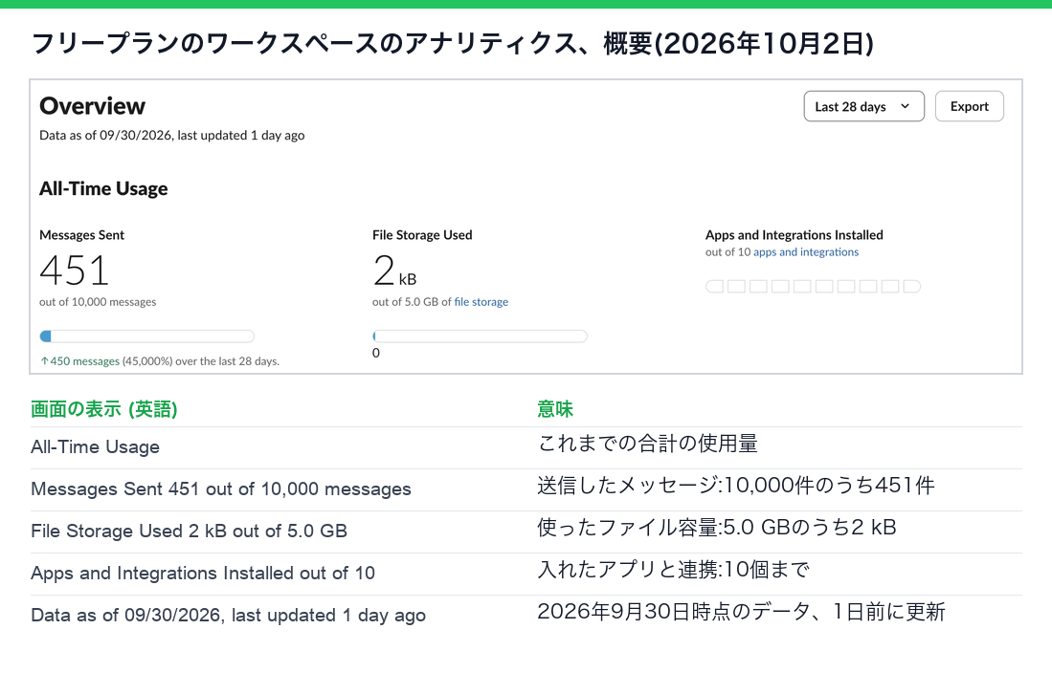Click 'File Storage Used 2 kB out of 5.0 GB' row
This screenshot has height=673, width=1052.
click(526, 532)
